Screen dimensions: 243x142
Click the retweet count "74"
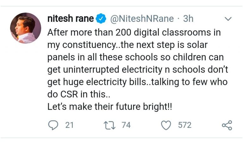click(126, 125)
